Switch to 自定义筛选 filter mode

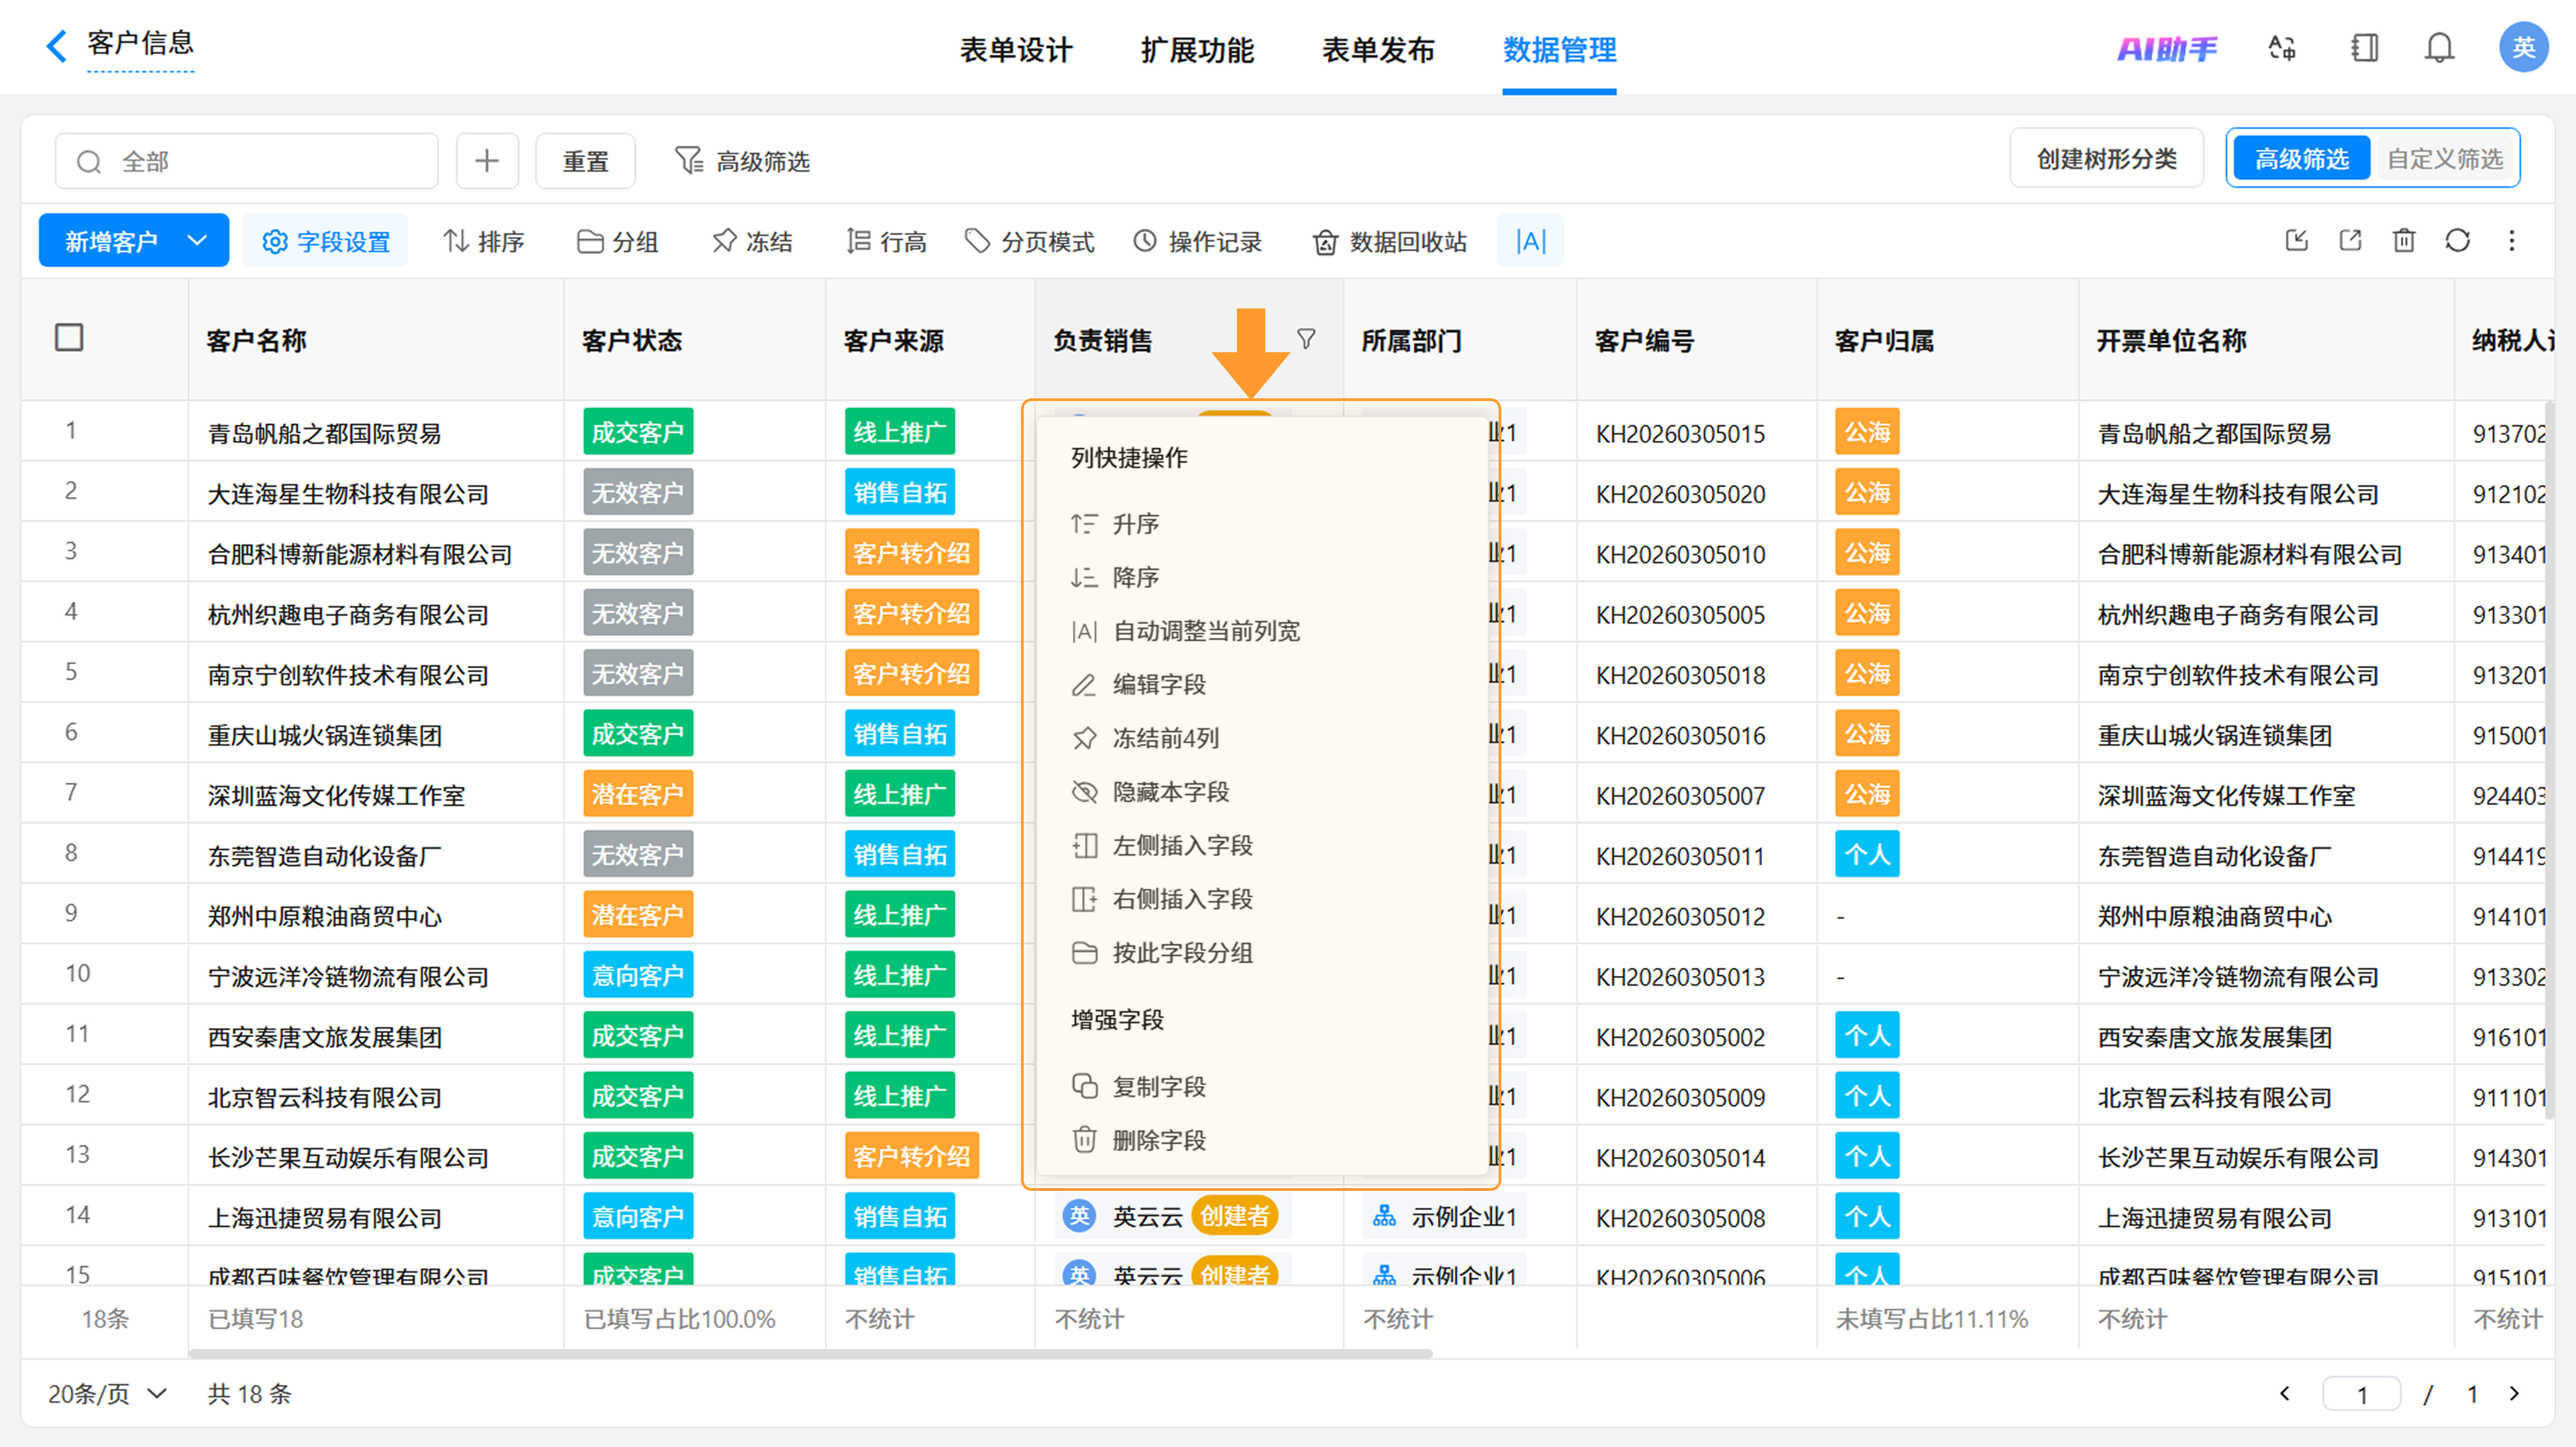[x=2445, y=158]
